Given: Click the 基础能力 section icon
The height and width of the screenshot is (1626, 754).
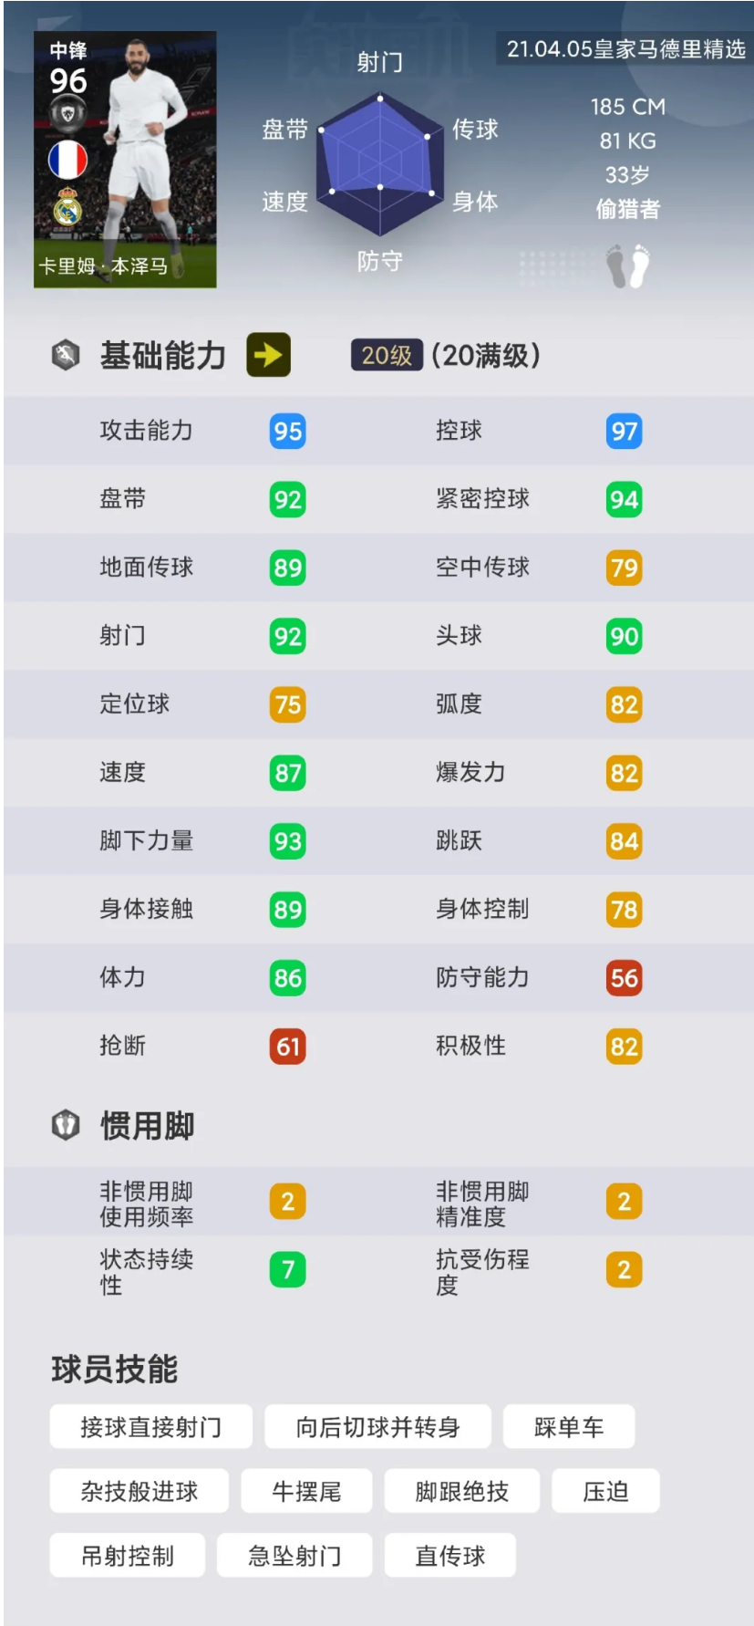Looking at the screenshot, I should (x=66, y=355).
